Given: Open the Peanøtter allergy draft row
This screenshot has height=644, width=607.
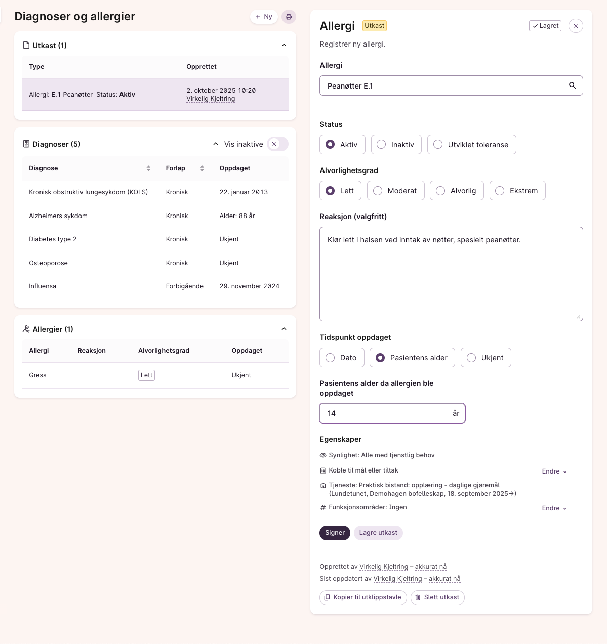Looking at the screenshot, I should [155, 95].
